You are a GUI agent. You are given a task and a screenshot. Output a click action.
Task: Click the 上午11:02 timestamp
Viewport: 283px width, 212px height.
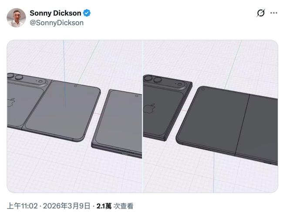(22, 206)
